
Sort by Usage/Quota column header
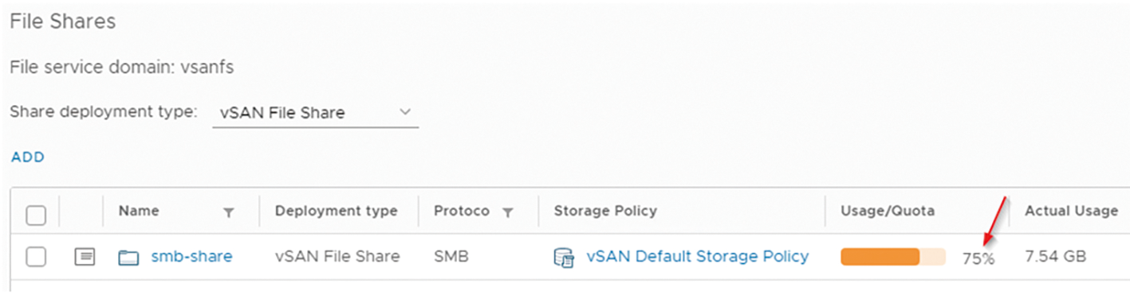coord(888,211)
